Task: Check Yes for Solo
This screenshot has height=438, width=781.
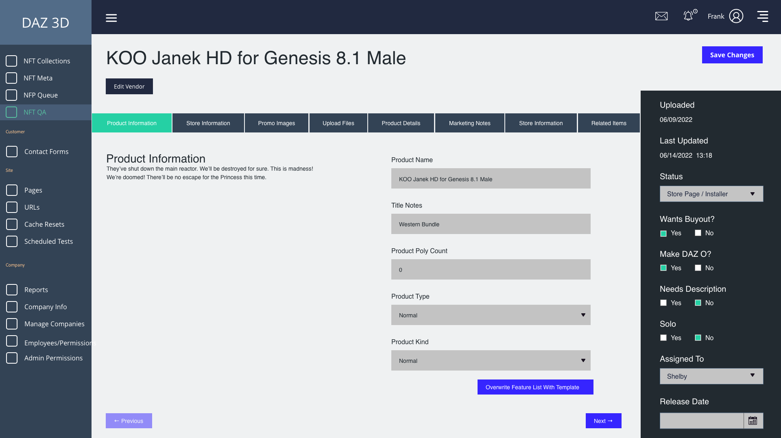Action: [x=663, y=338]
